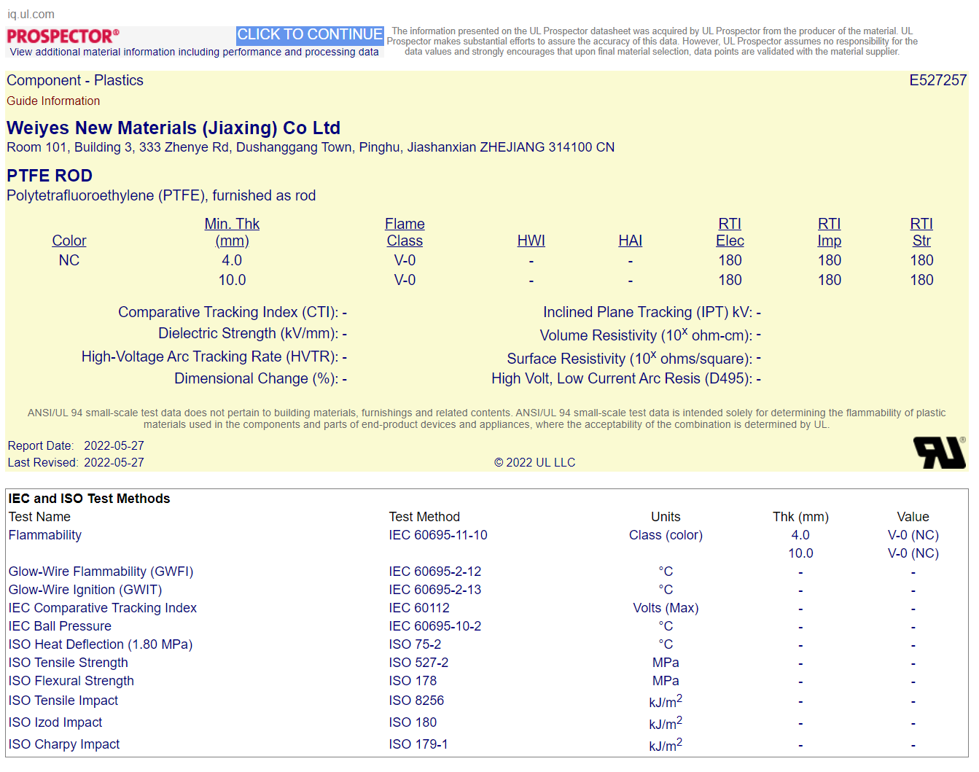Click 10.0 thickness in the upper table

(x=232, y=280)
